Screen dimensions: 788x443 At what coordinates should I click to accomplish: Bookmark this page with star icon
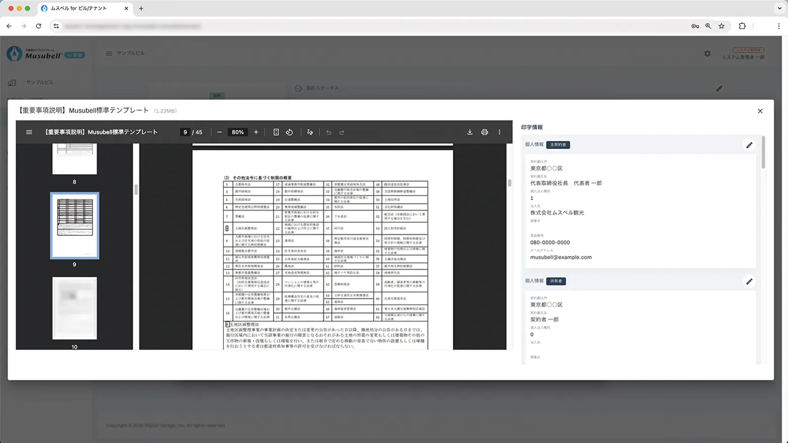tap(721, 26)
